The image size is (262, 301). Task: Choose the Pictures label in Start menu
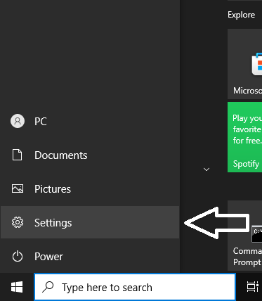click(53, 189)
